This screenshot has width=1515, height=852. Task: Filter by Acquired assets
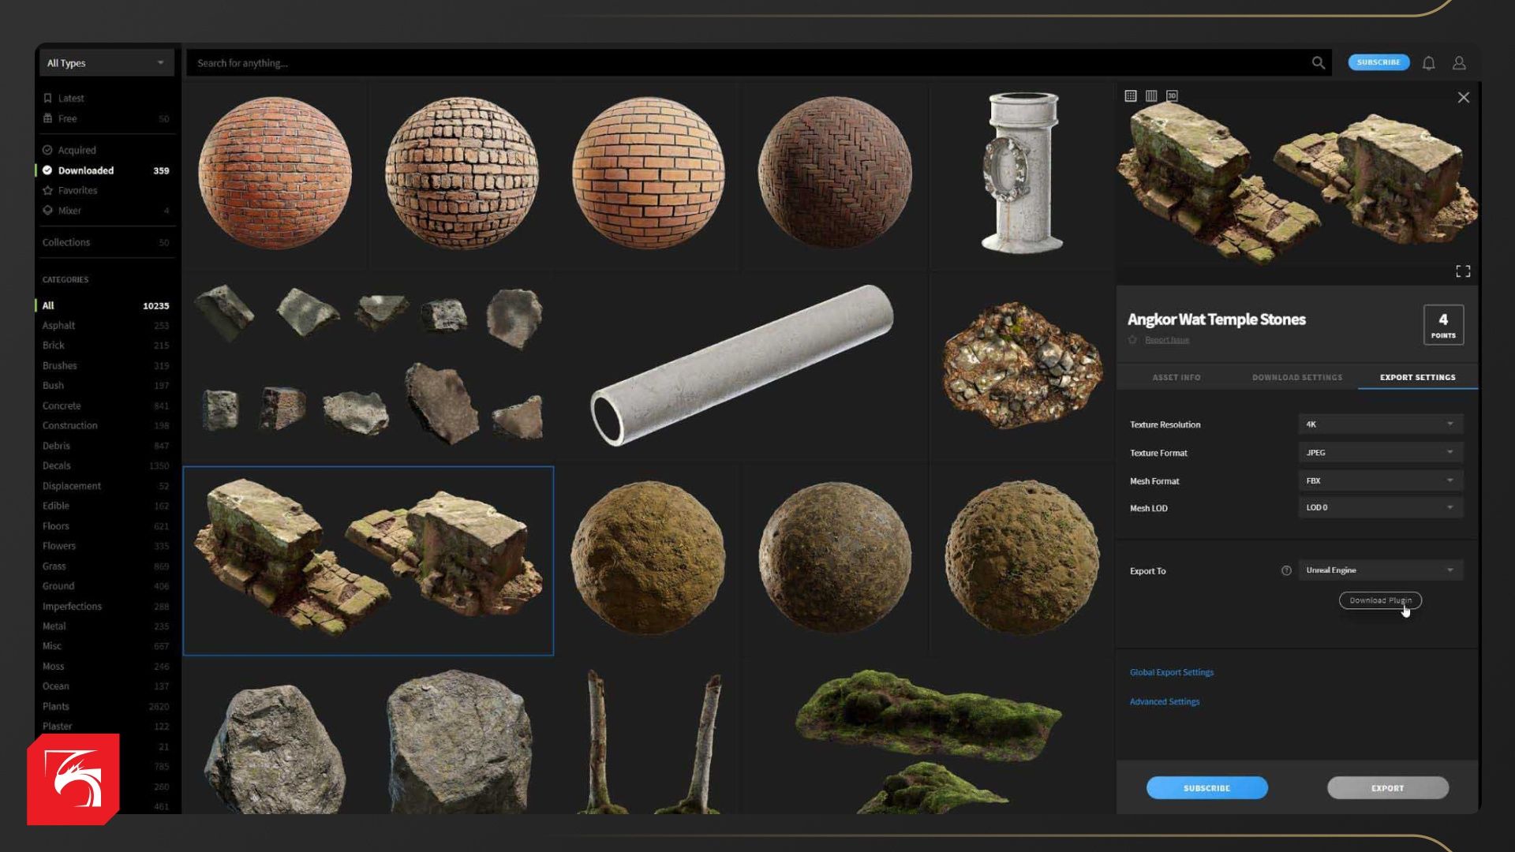coord(77,150)
